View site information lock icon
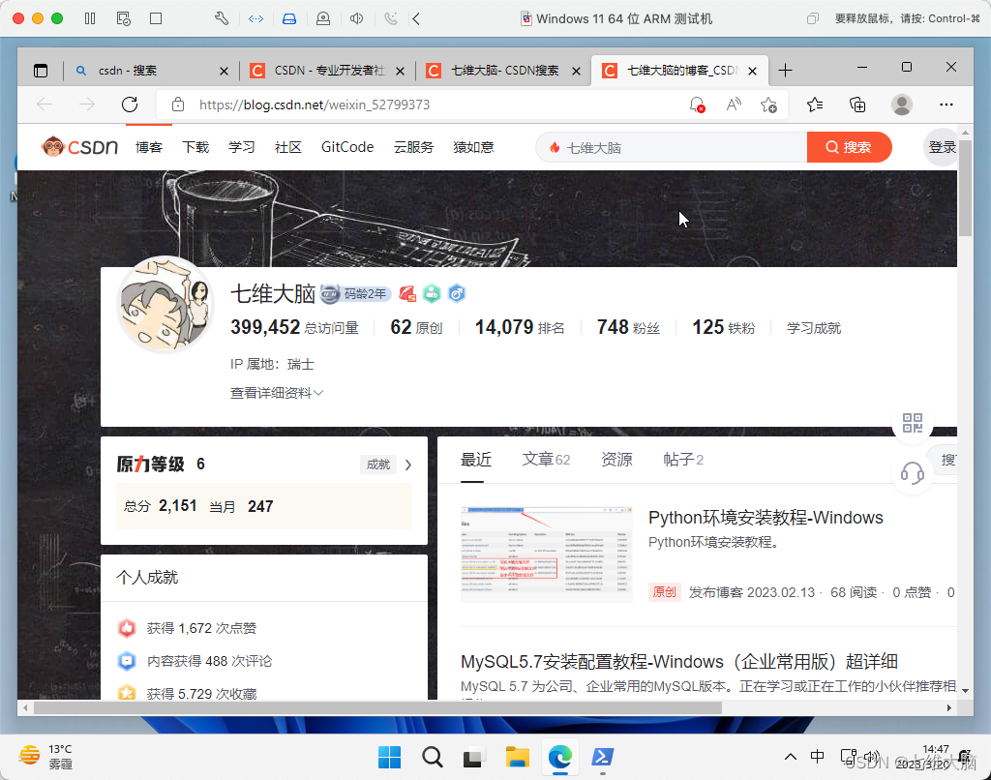Viewport: 991px width, 780px height. (x=178, y=105)
